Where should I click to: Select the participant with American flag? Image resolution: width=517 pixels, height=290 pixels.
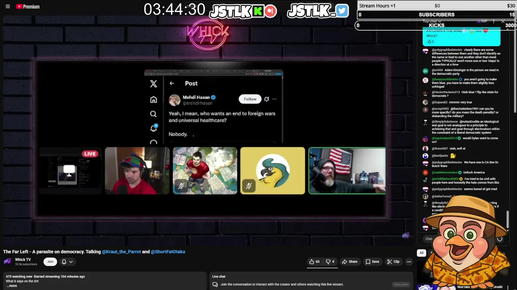(x=347, y=171)
